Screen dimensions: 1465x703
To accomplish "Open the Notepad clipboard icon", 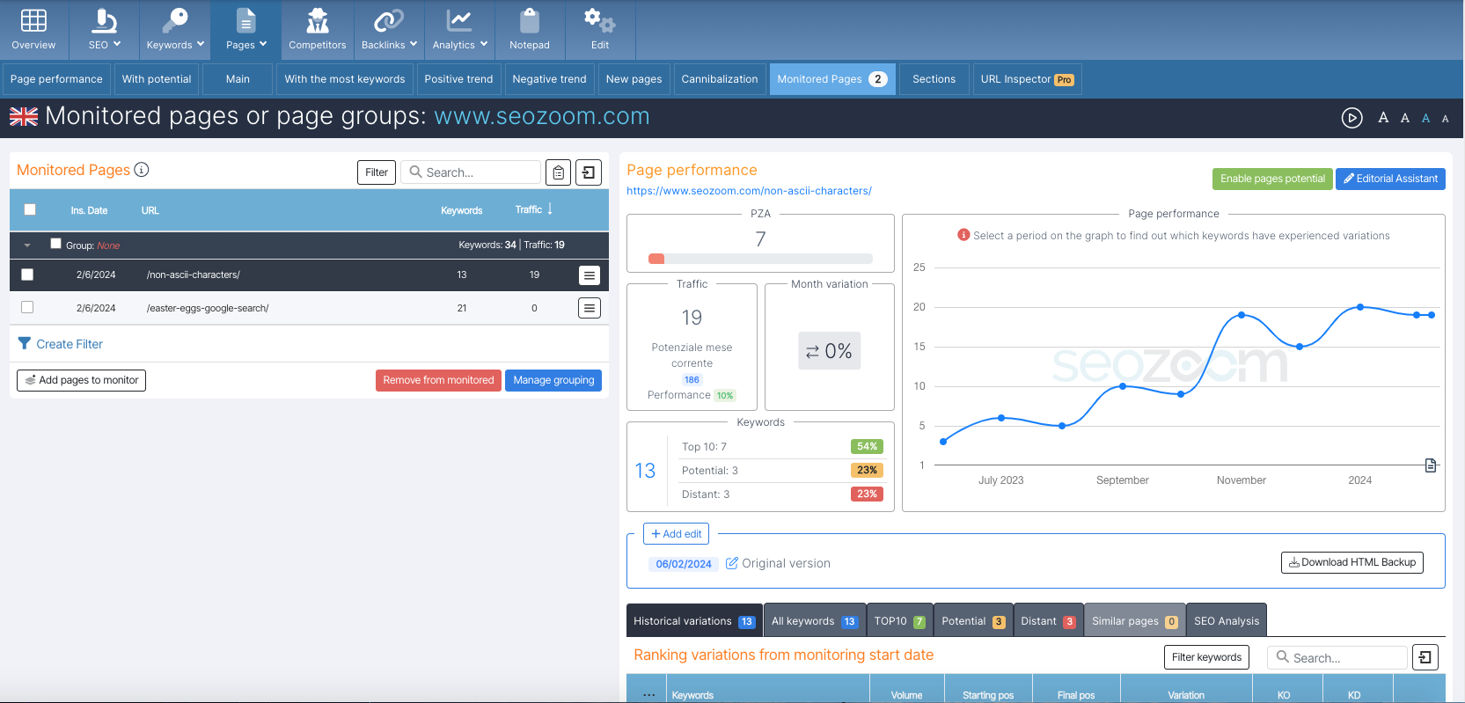I will tap(530, 20).
